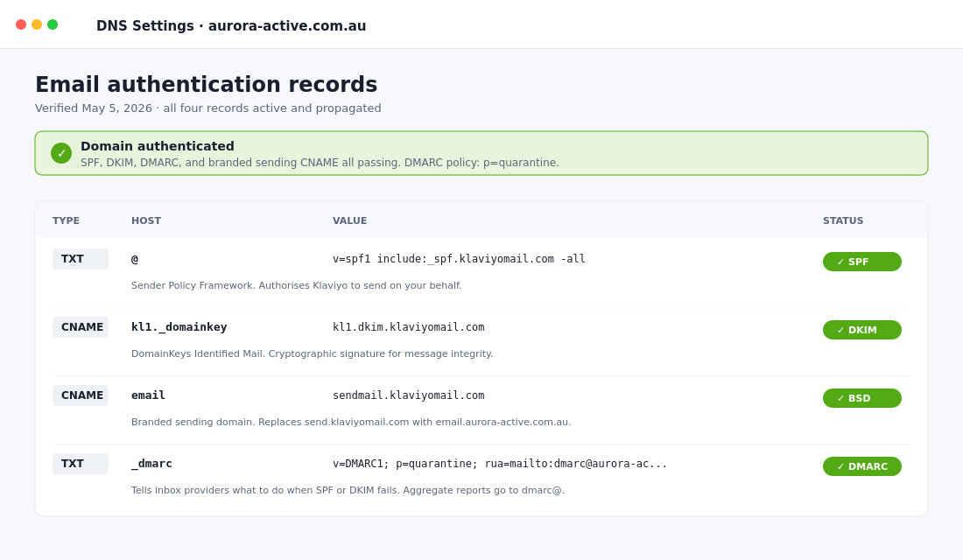Click the TXT type tag in the @ row
Image resolution: width=963 pixels, height=560 pixels.
point(81,259)
